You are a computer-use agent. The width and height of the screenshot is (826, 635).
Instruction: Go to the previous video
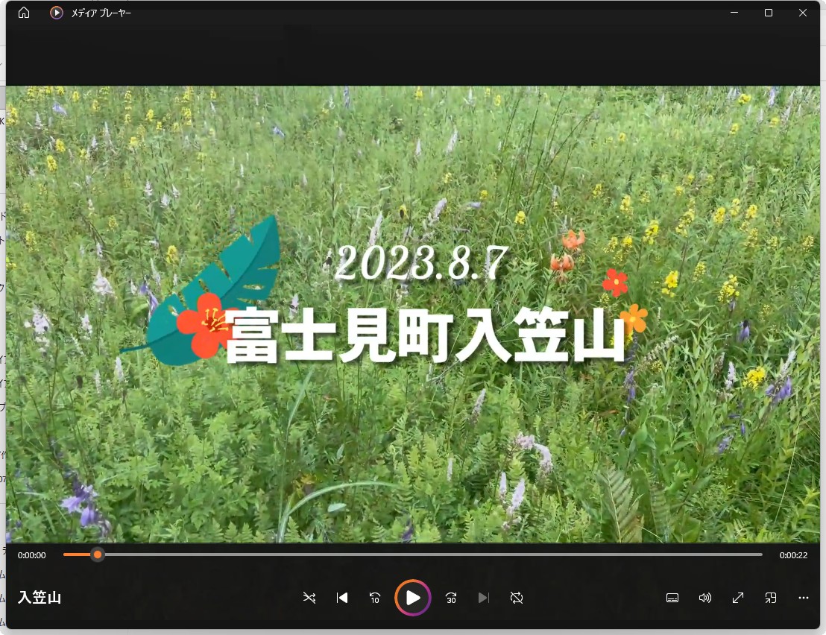[x=341, y=597]
